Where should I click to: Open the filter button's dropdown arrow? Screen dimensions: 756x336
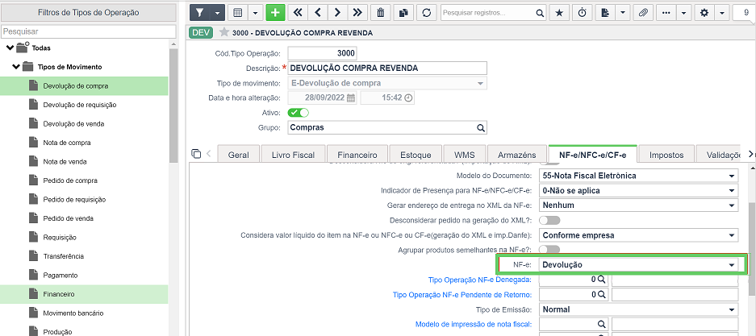pos(218,13)
